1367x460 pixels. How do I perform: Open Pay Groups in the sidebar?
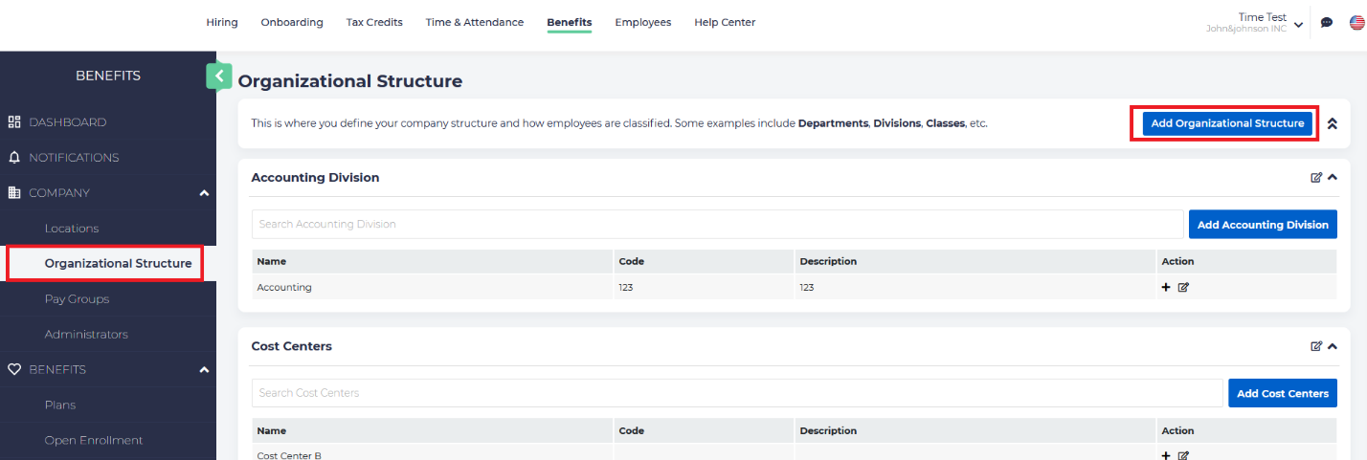tap(77, 299)
